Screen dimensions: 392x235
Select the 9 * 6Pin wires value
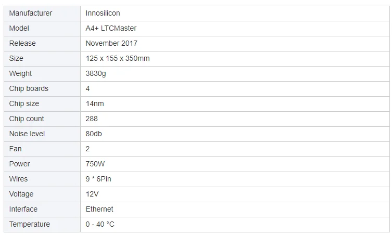click(98, 179)
